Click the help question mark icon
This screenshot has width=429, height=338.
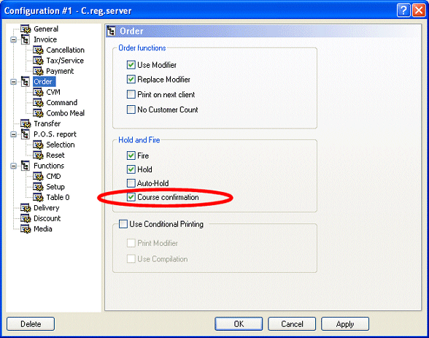click(403, 10)
